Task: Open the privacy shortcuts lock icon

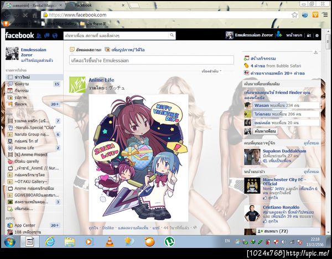Action: click(x=309, y=35)
